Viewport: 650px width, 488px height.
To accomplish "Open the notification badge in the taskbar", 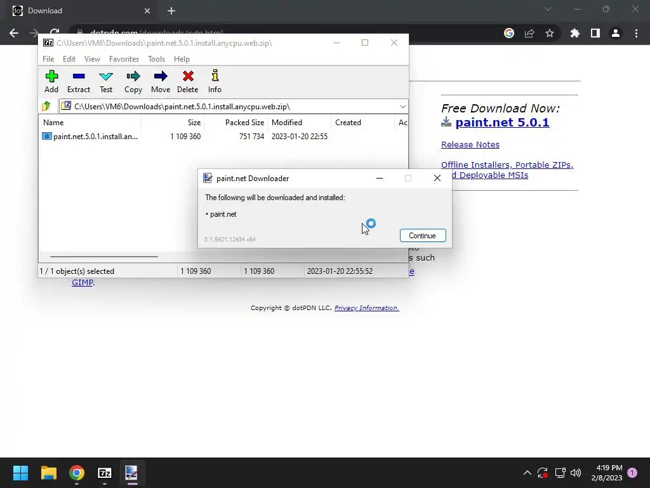I will (x=632, y=473).
